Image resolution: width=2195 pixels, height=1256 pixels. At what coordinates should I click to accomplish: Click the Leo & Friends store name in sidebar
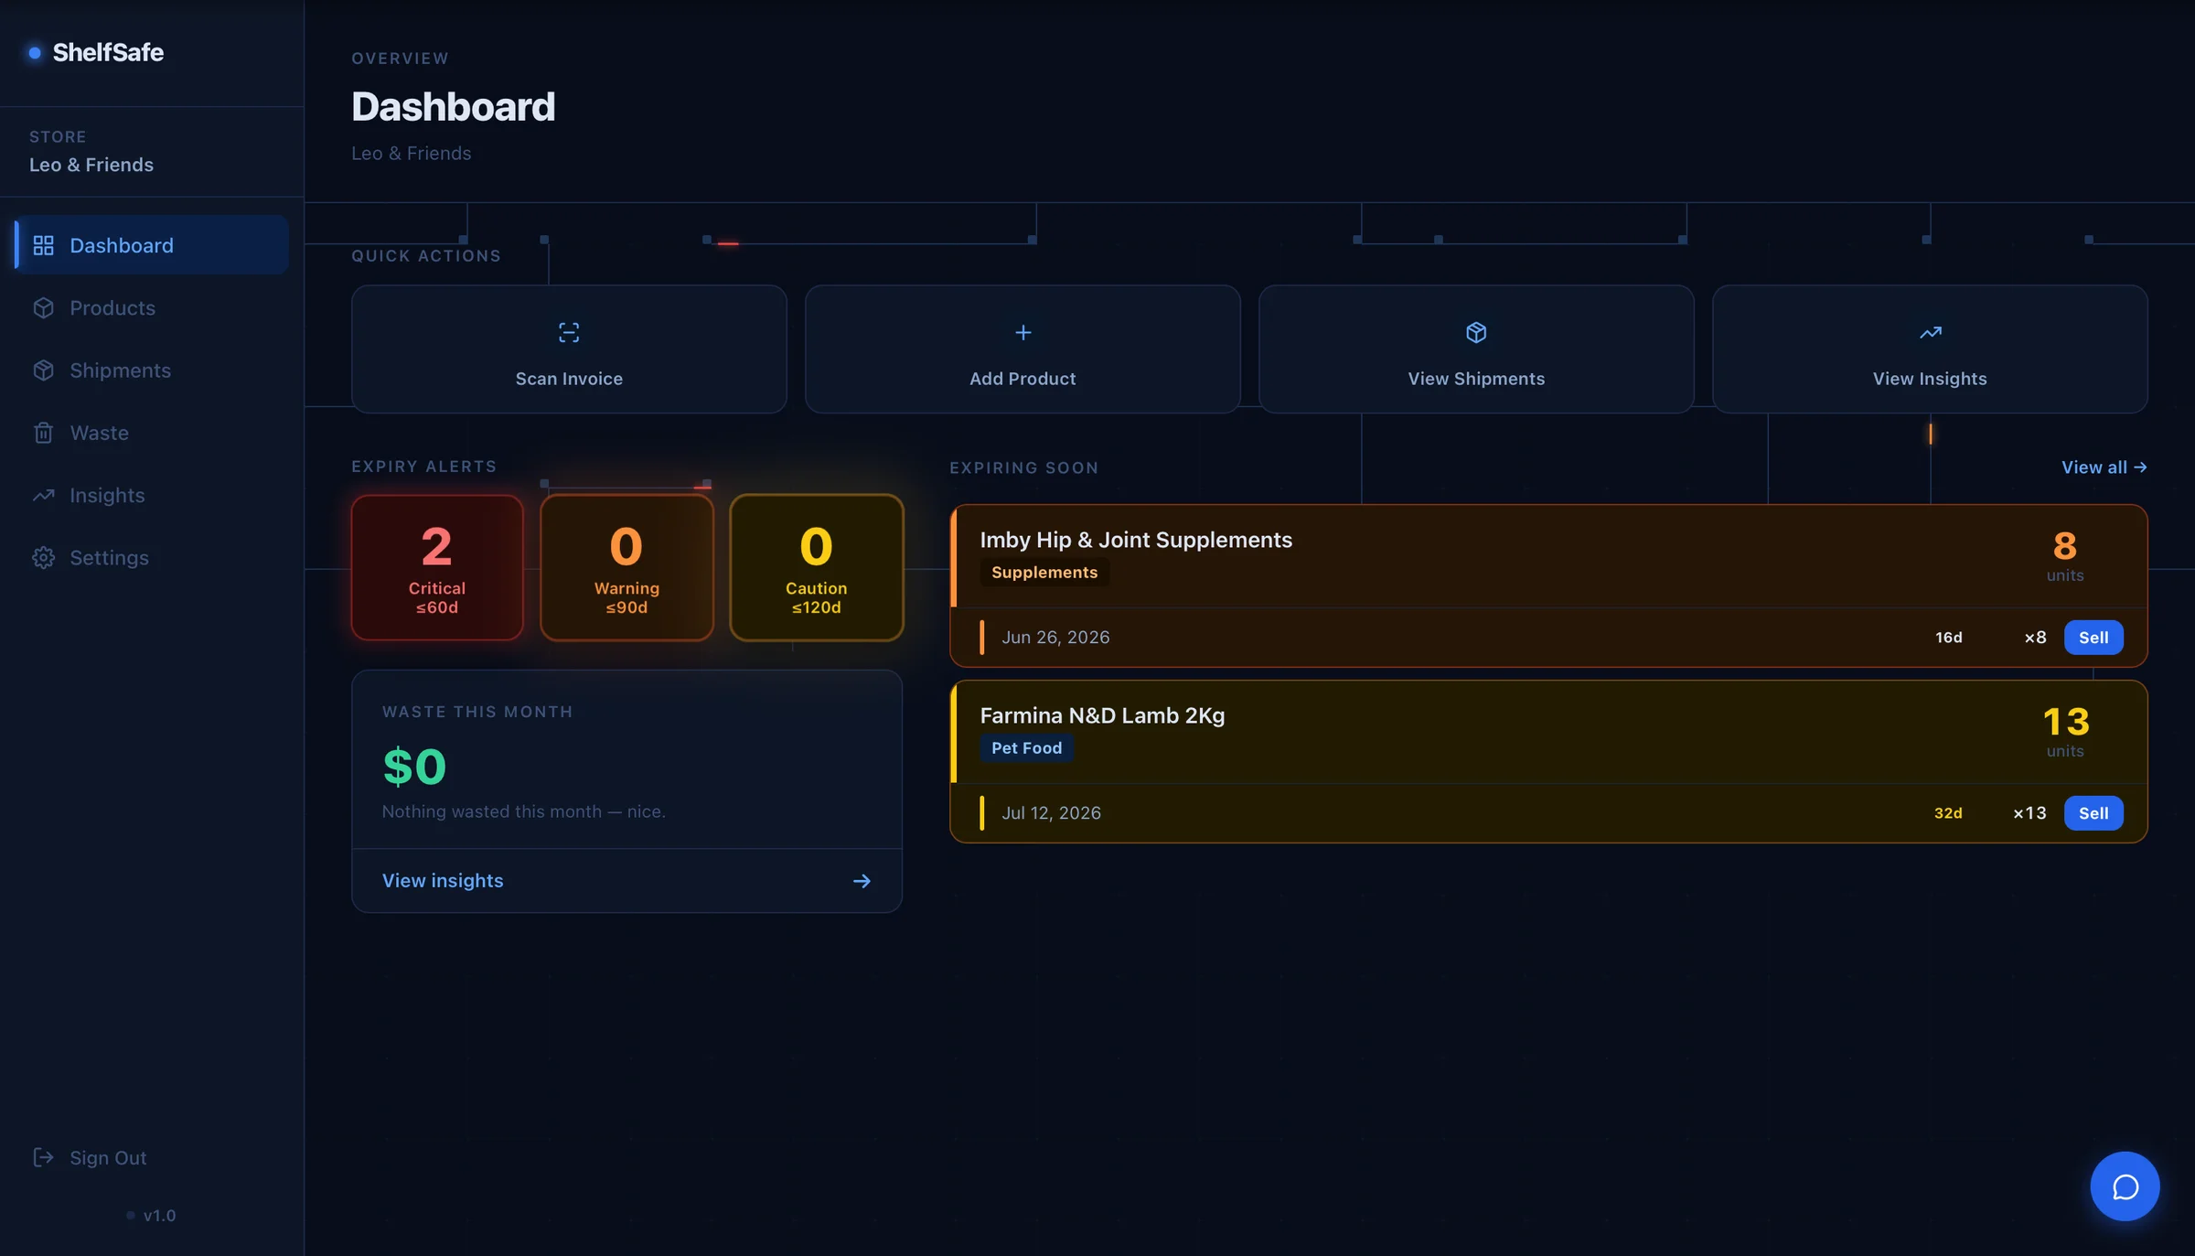coord(91,165)
